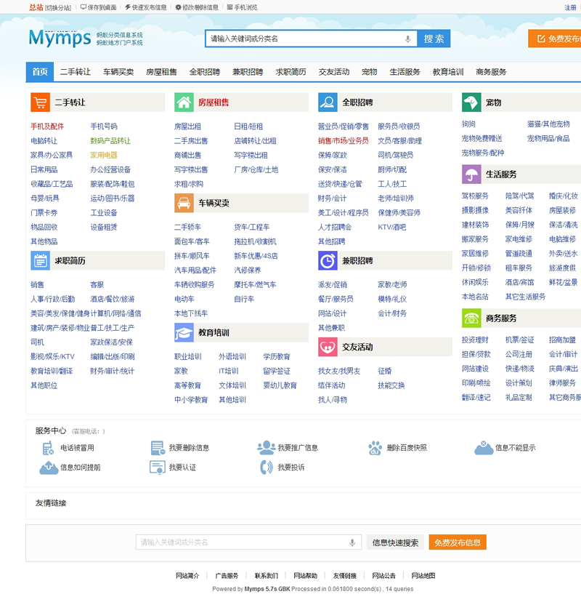The width and height of the screenshot is (581, 594).
Task: Click the shopping cart icon for 二手转让
Action: click(x=40, y=103)
